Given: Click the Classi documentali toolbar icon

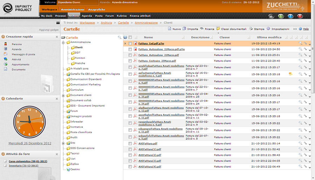Looking at the screenshot, I should [218, 29].
